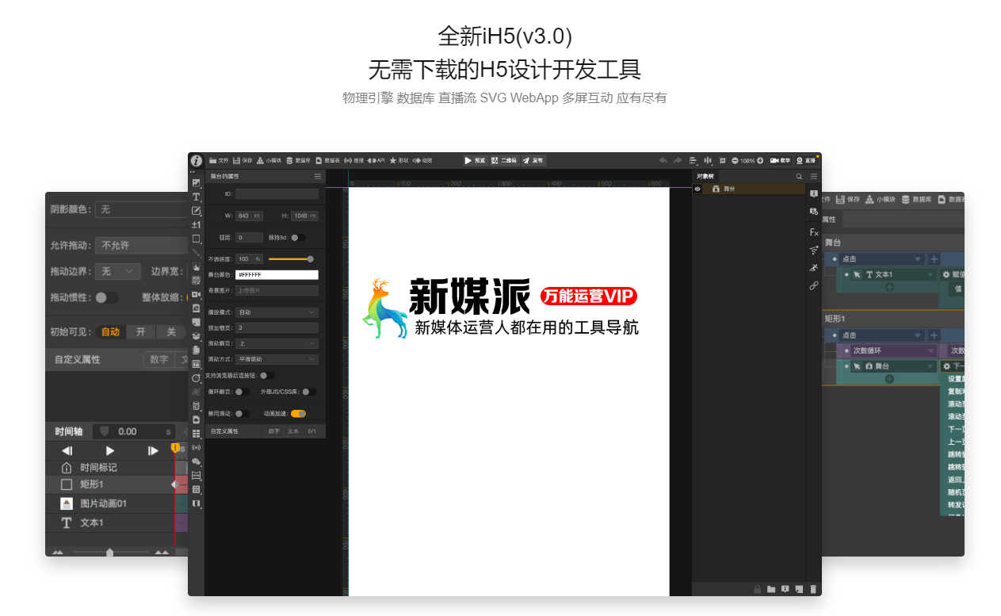Zoom out with the minus icon

tap(735, 160)
